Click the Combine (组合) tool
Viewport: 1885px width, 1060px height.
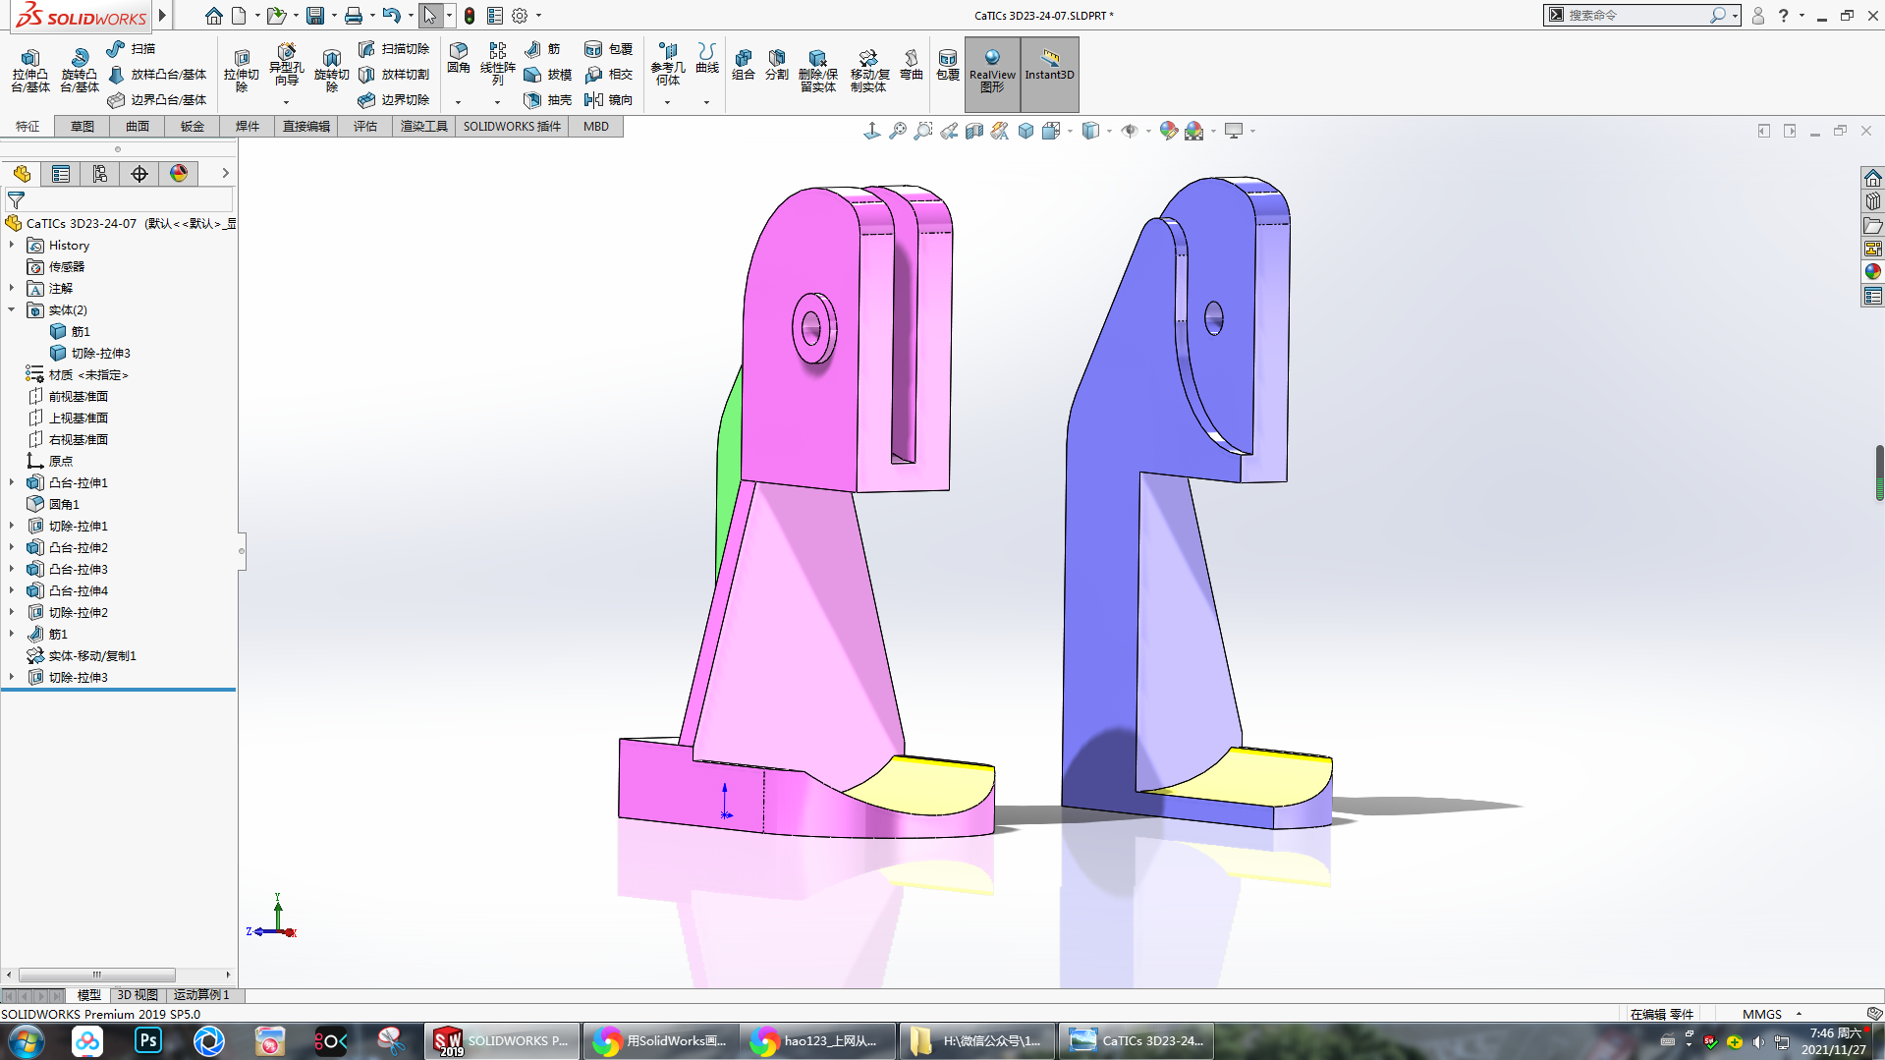pos(744,65)
